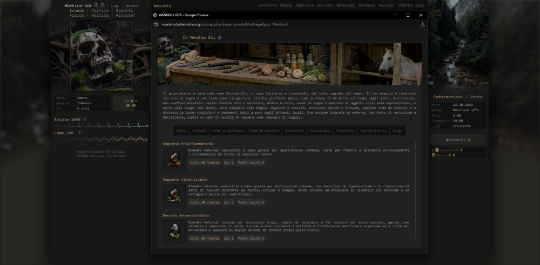Click the yellow status circle in the Nivek row

tap(449, 155)
